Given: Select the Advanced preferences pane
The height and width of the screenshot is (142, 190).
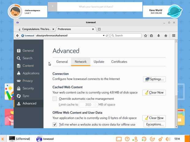Looking at the screenshot, I should 28,104.
